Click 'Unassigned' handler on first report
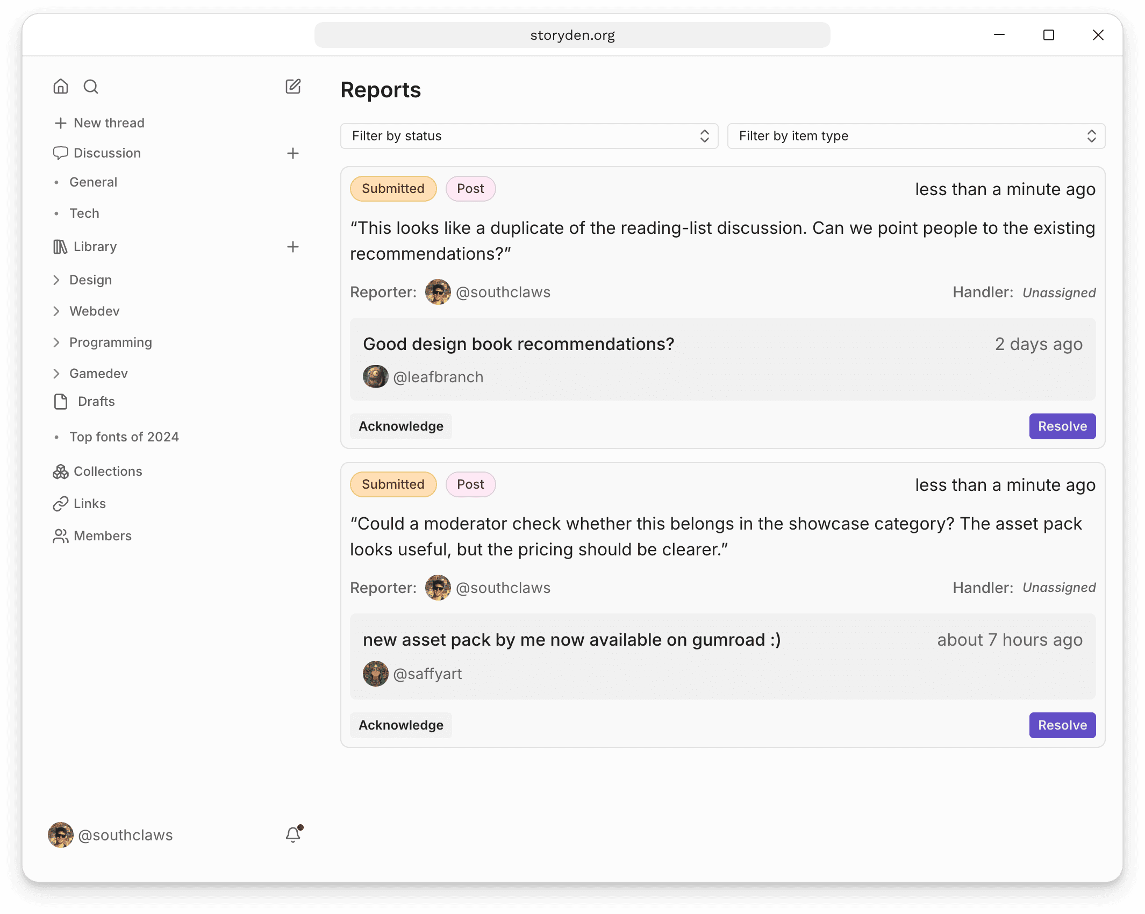Viewport: 1145px width, 914px height. coord(1059,292)
